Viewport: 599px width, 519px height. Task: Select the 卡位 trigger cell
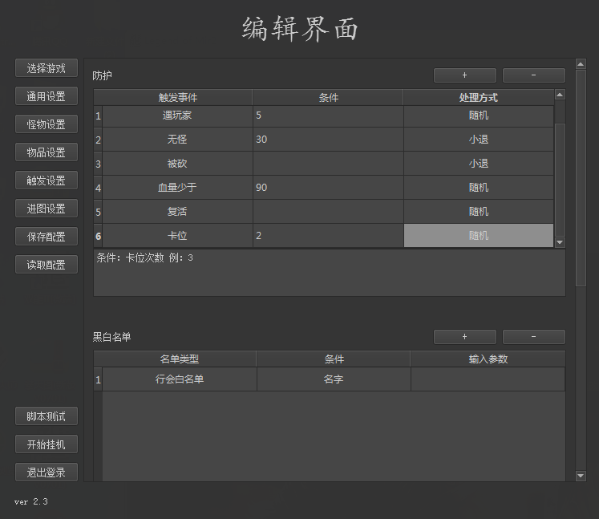pyautogui.click(x=178, y=236)
